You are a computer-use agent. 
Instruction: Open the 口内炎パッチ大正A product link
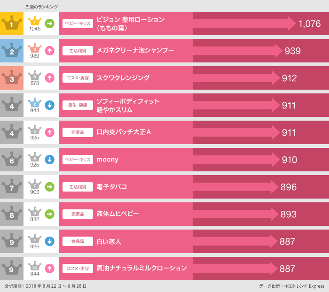[x=124, y=132]
